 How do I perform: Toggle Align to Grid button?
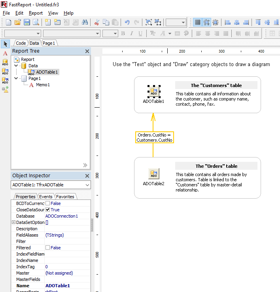click(206, 22)
